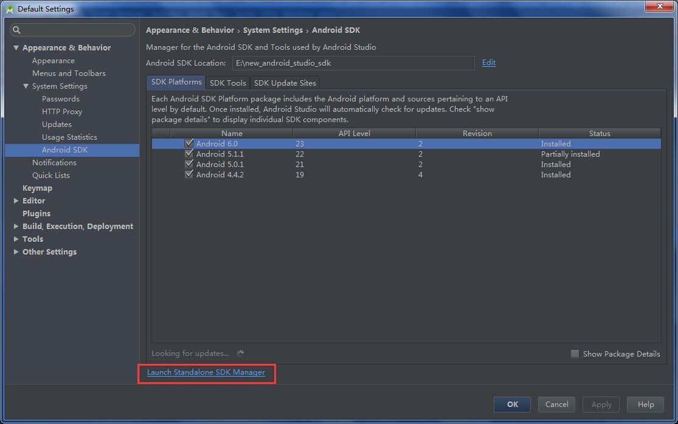Switch to the SDK Tools tab
Viewport: 678px width, 424px height.
[227, 83]
